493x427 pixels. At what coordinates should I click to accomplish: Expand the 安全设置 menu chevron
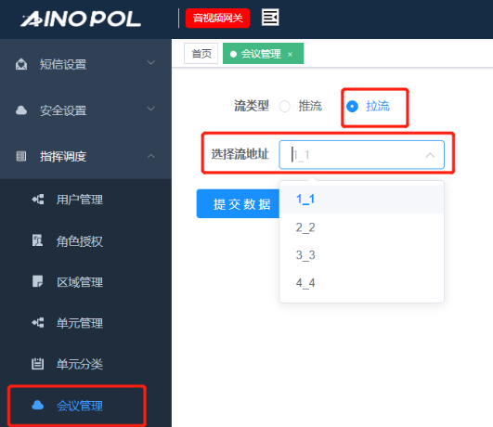click(151, 109)
